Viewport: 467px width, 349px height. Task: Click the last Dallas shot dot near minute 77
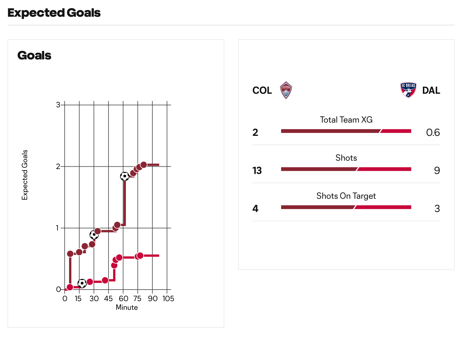(x=140, y=256)
